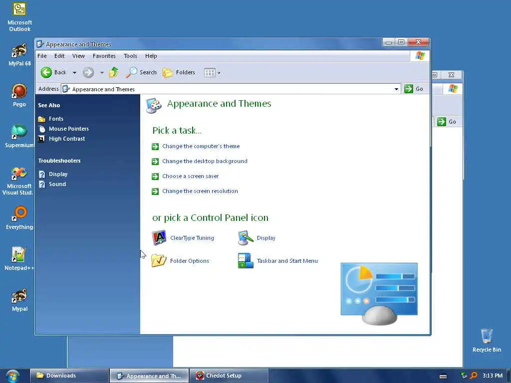Viewport: 511px width, 383px height.
Task: Open the Edit menu
Action: point(59,56)
